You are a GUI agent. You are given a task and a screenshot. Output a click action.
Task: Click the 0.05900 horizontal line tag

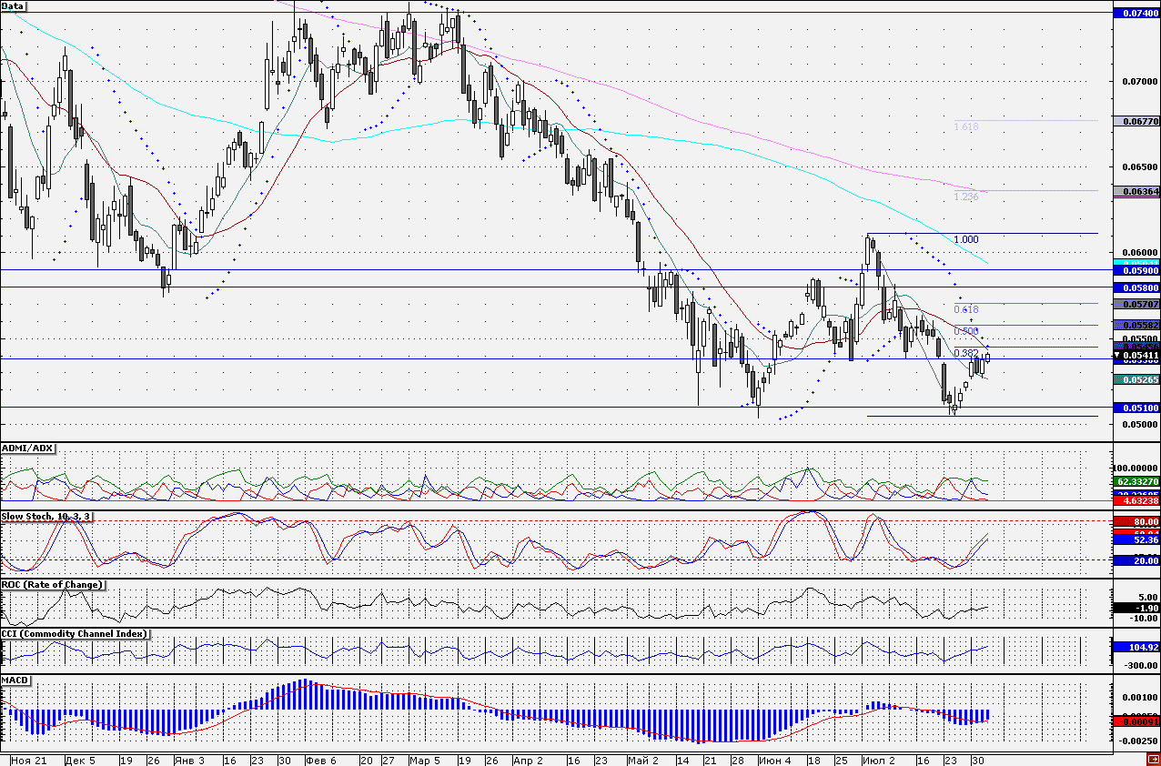coord(1136,270)
